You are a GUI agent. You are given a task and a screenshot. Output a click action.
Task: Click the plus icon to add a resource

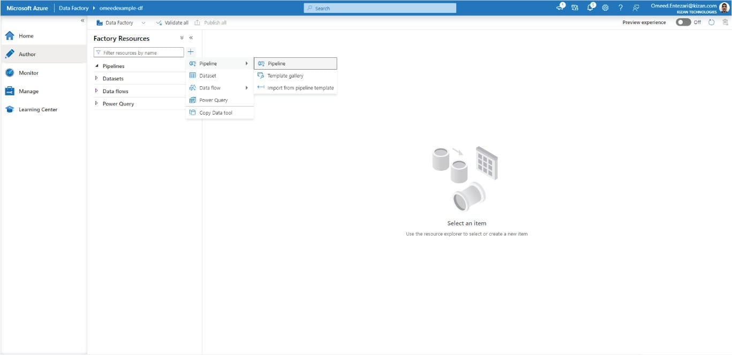[191, 51]
